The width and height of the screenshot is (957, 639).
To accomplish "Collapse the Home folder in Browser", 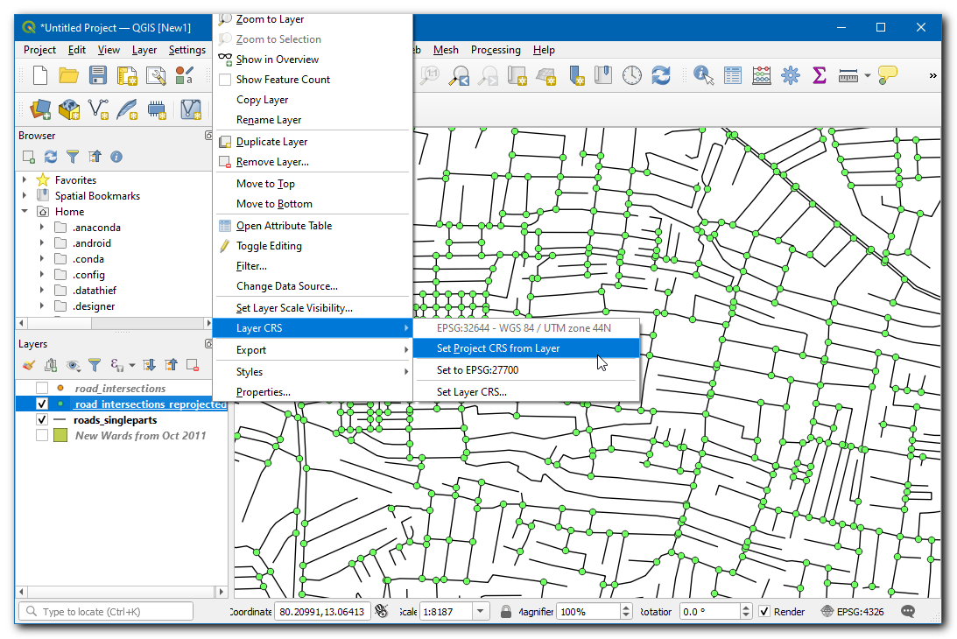I will 25,212.
